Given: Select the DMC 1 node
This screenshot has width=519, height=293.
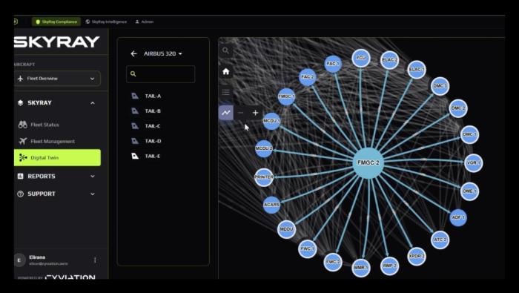Looking at the screenshot, I should tap(469, 134).
